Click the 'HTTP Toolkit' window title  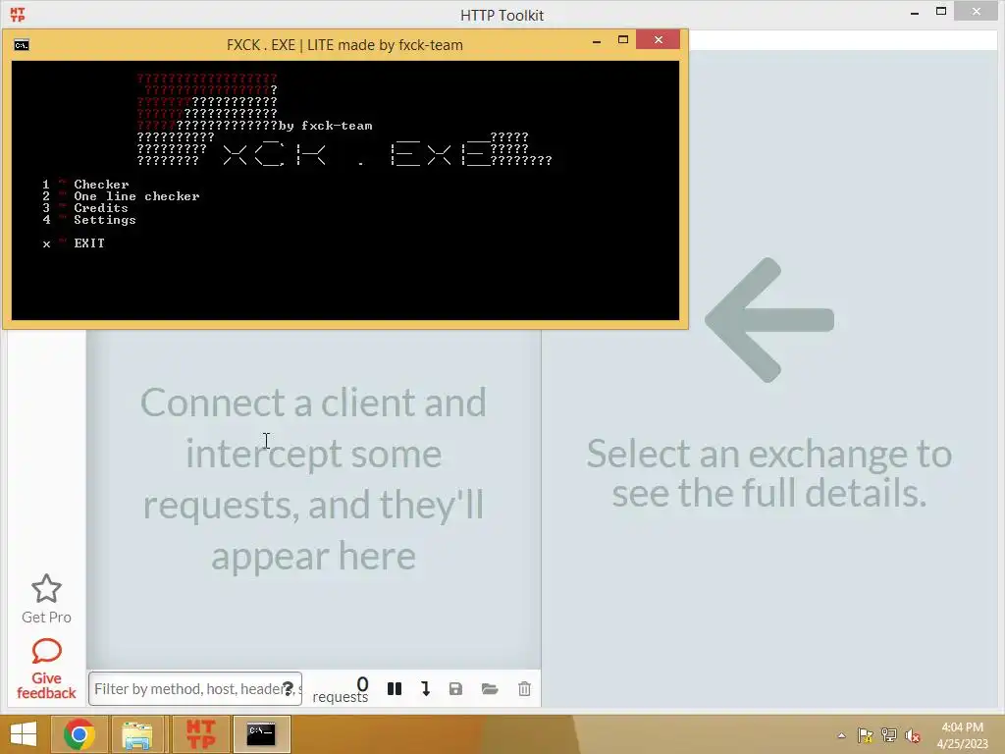click(x=502, y=16)
